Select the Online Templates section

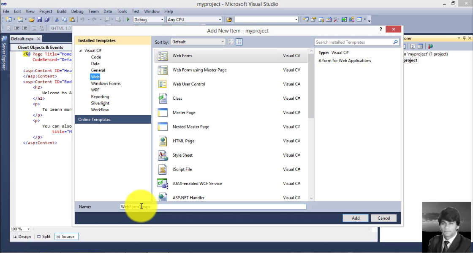[113, 120]
